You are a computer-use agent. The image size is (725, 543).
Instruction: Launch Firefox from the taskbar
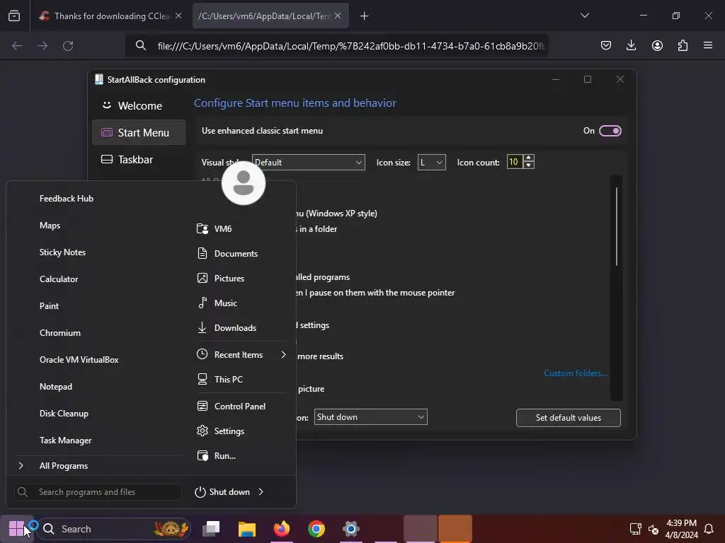click(282, 529)
